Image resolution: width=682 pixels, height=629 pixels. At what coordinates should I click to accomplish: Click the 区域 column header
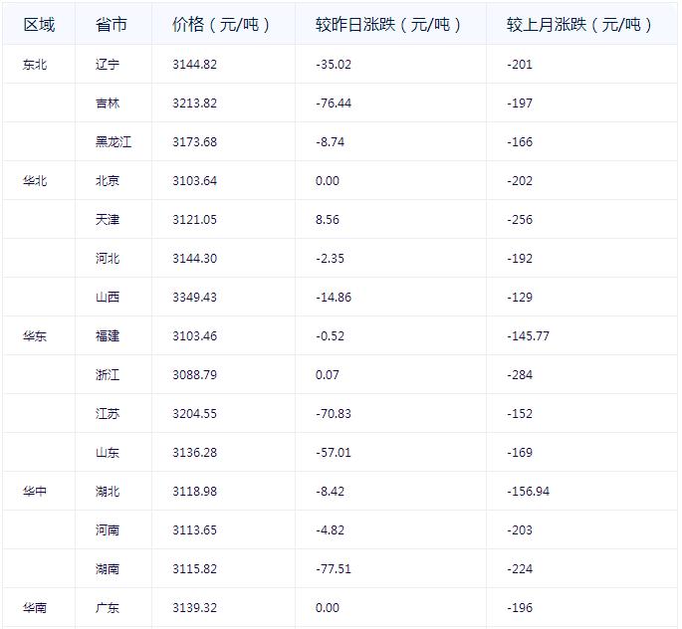point(39,25)
